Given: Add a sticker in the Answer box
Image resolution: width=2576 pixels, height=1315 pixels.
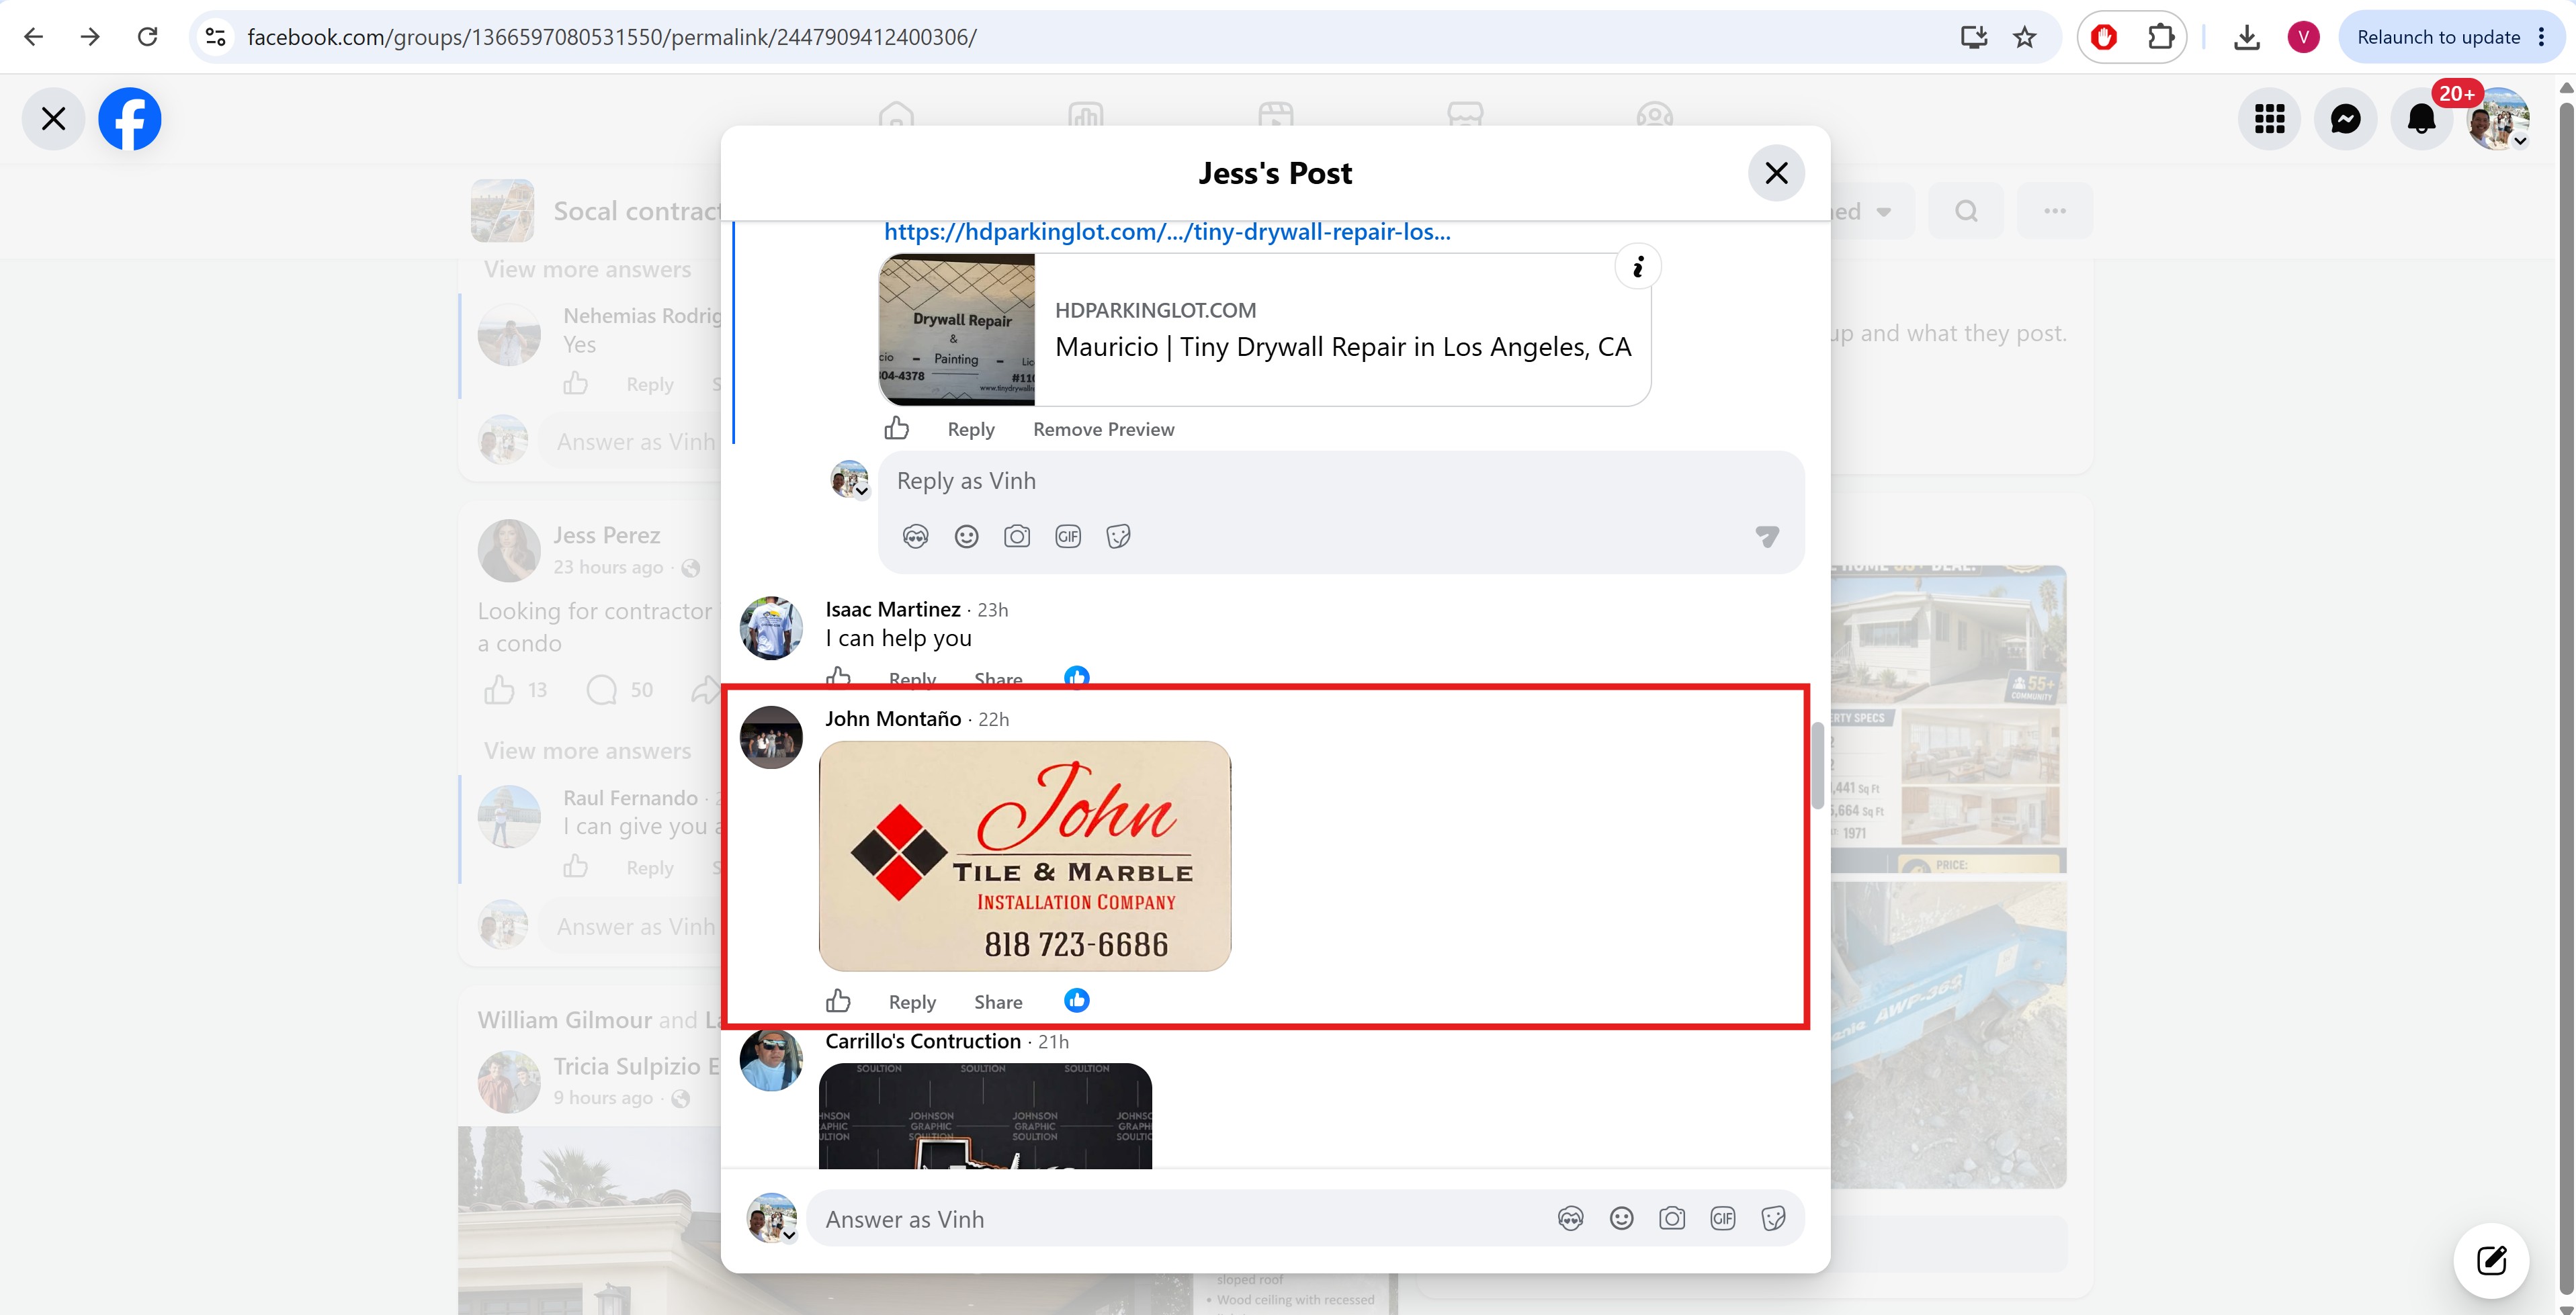Looking at the screenshot, I should point(1774,1218).
